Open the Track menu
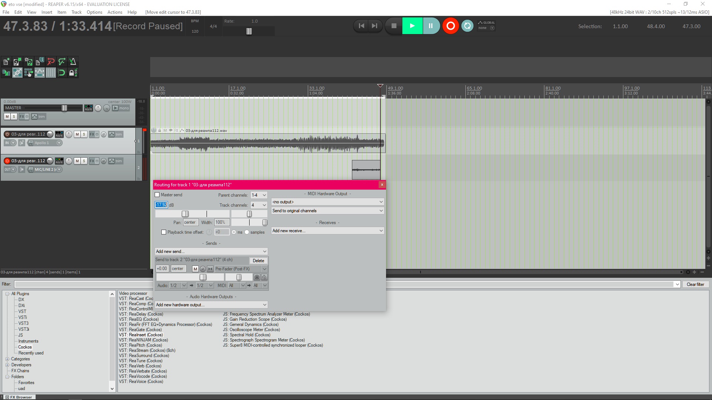The image size is (712, 400). point(76,12)
